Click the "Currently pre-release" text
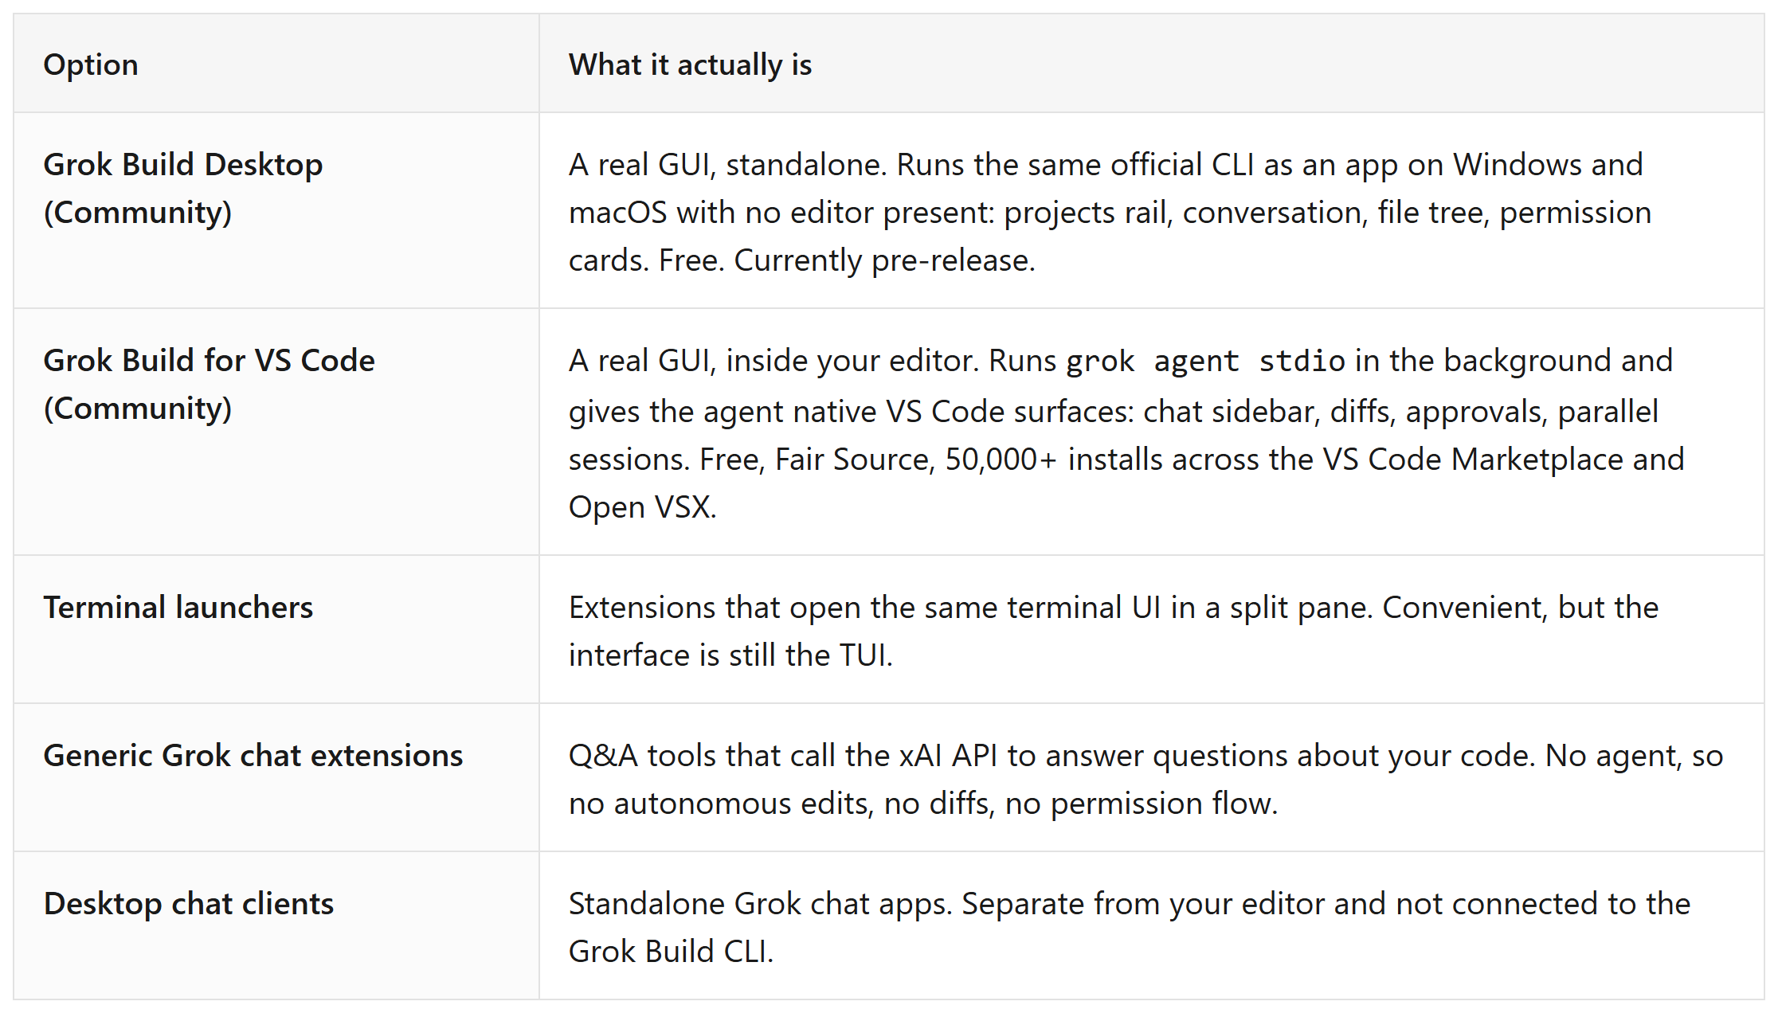The width and height of the screenshot is (1778, 1013). point(884,260)
